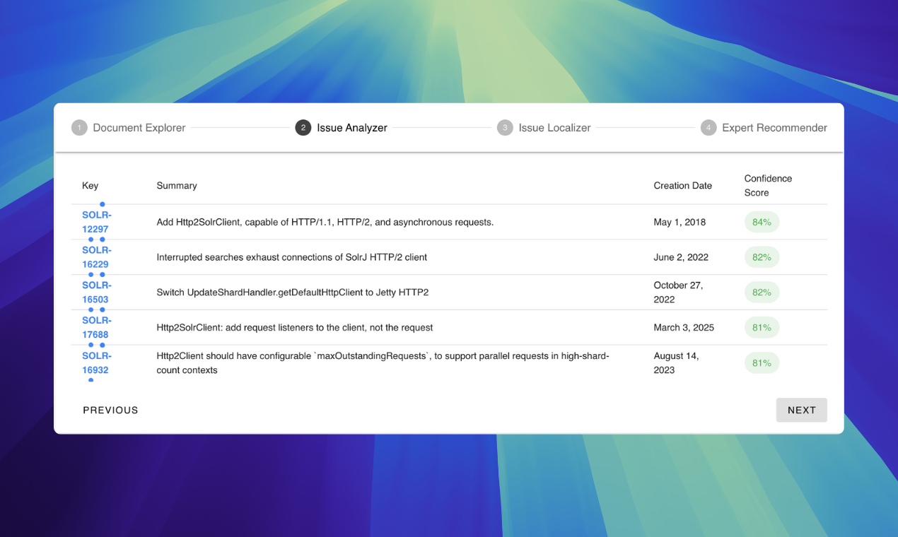
Task: Open issue link SOLR-16503
Action: click(x=97, y=293)
